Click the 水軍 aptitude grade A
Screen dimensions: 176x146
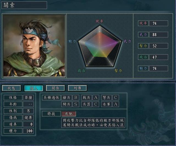point(116,104)
